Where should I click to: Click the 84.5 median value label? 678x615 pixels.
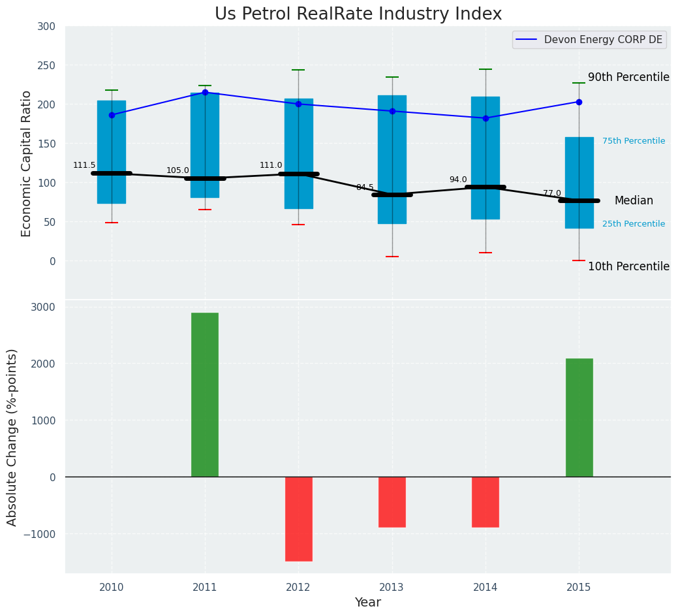pos(365,187)
